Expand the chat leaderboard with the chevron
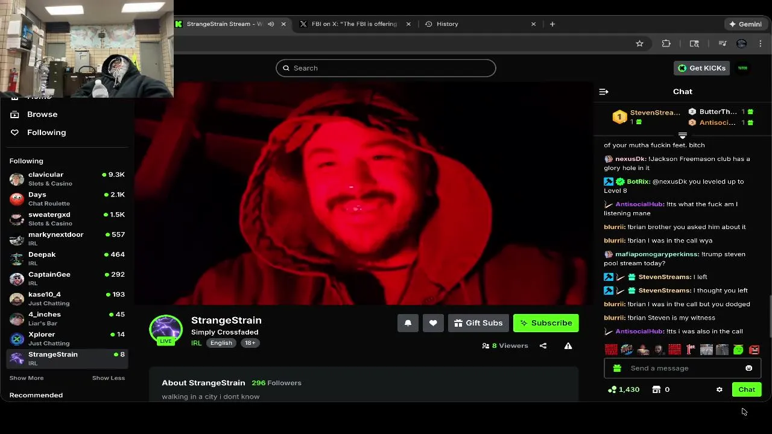This screenshot has width=772, height=434. pos(683,136)
